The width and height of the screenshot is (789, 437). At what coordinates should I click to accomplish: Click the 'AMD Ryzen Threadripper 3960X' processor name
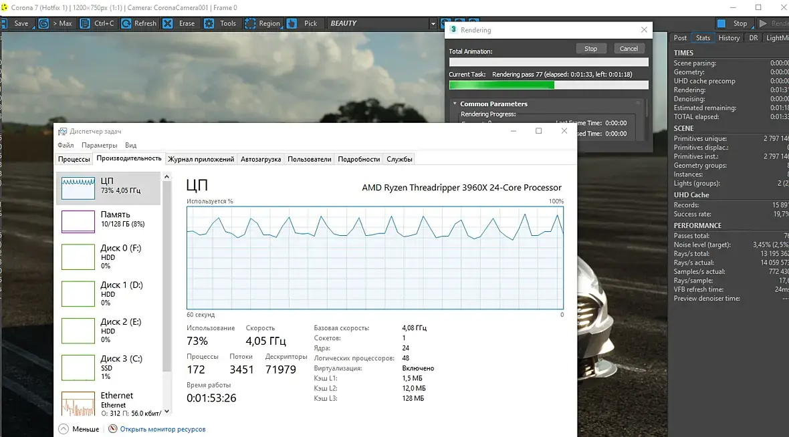click(461, 188)
